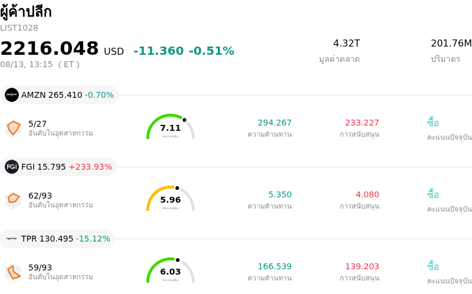Click the 201.76M volume figure
The image size is (472, 294).
point(451,43)
